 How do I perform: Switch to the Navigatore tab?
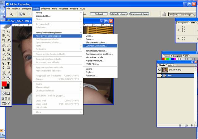(183, 22)
